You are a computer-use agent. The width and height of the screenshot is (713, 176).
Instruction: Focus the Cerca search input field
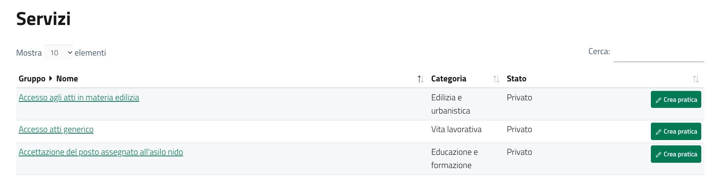coord(658,53)
